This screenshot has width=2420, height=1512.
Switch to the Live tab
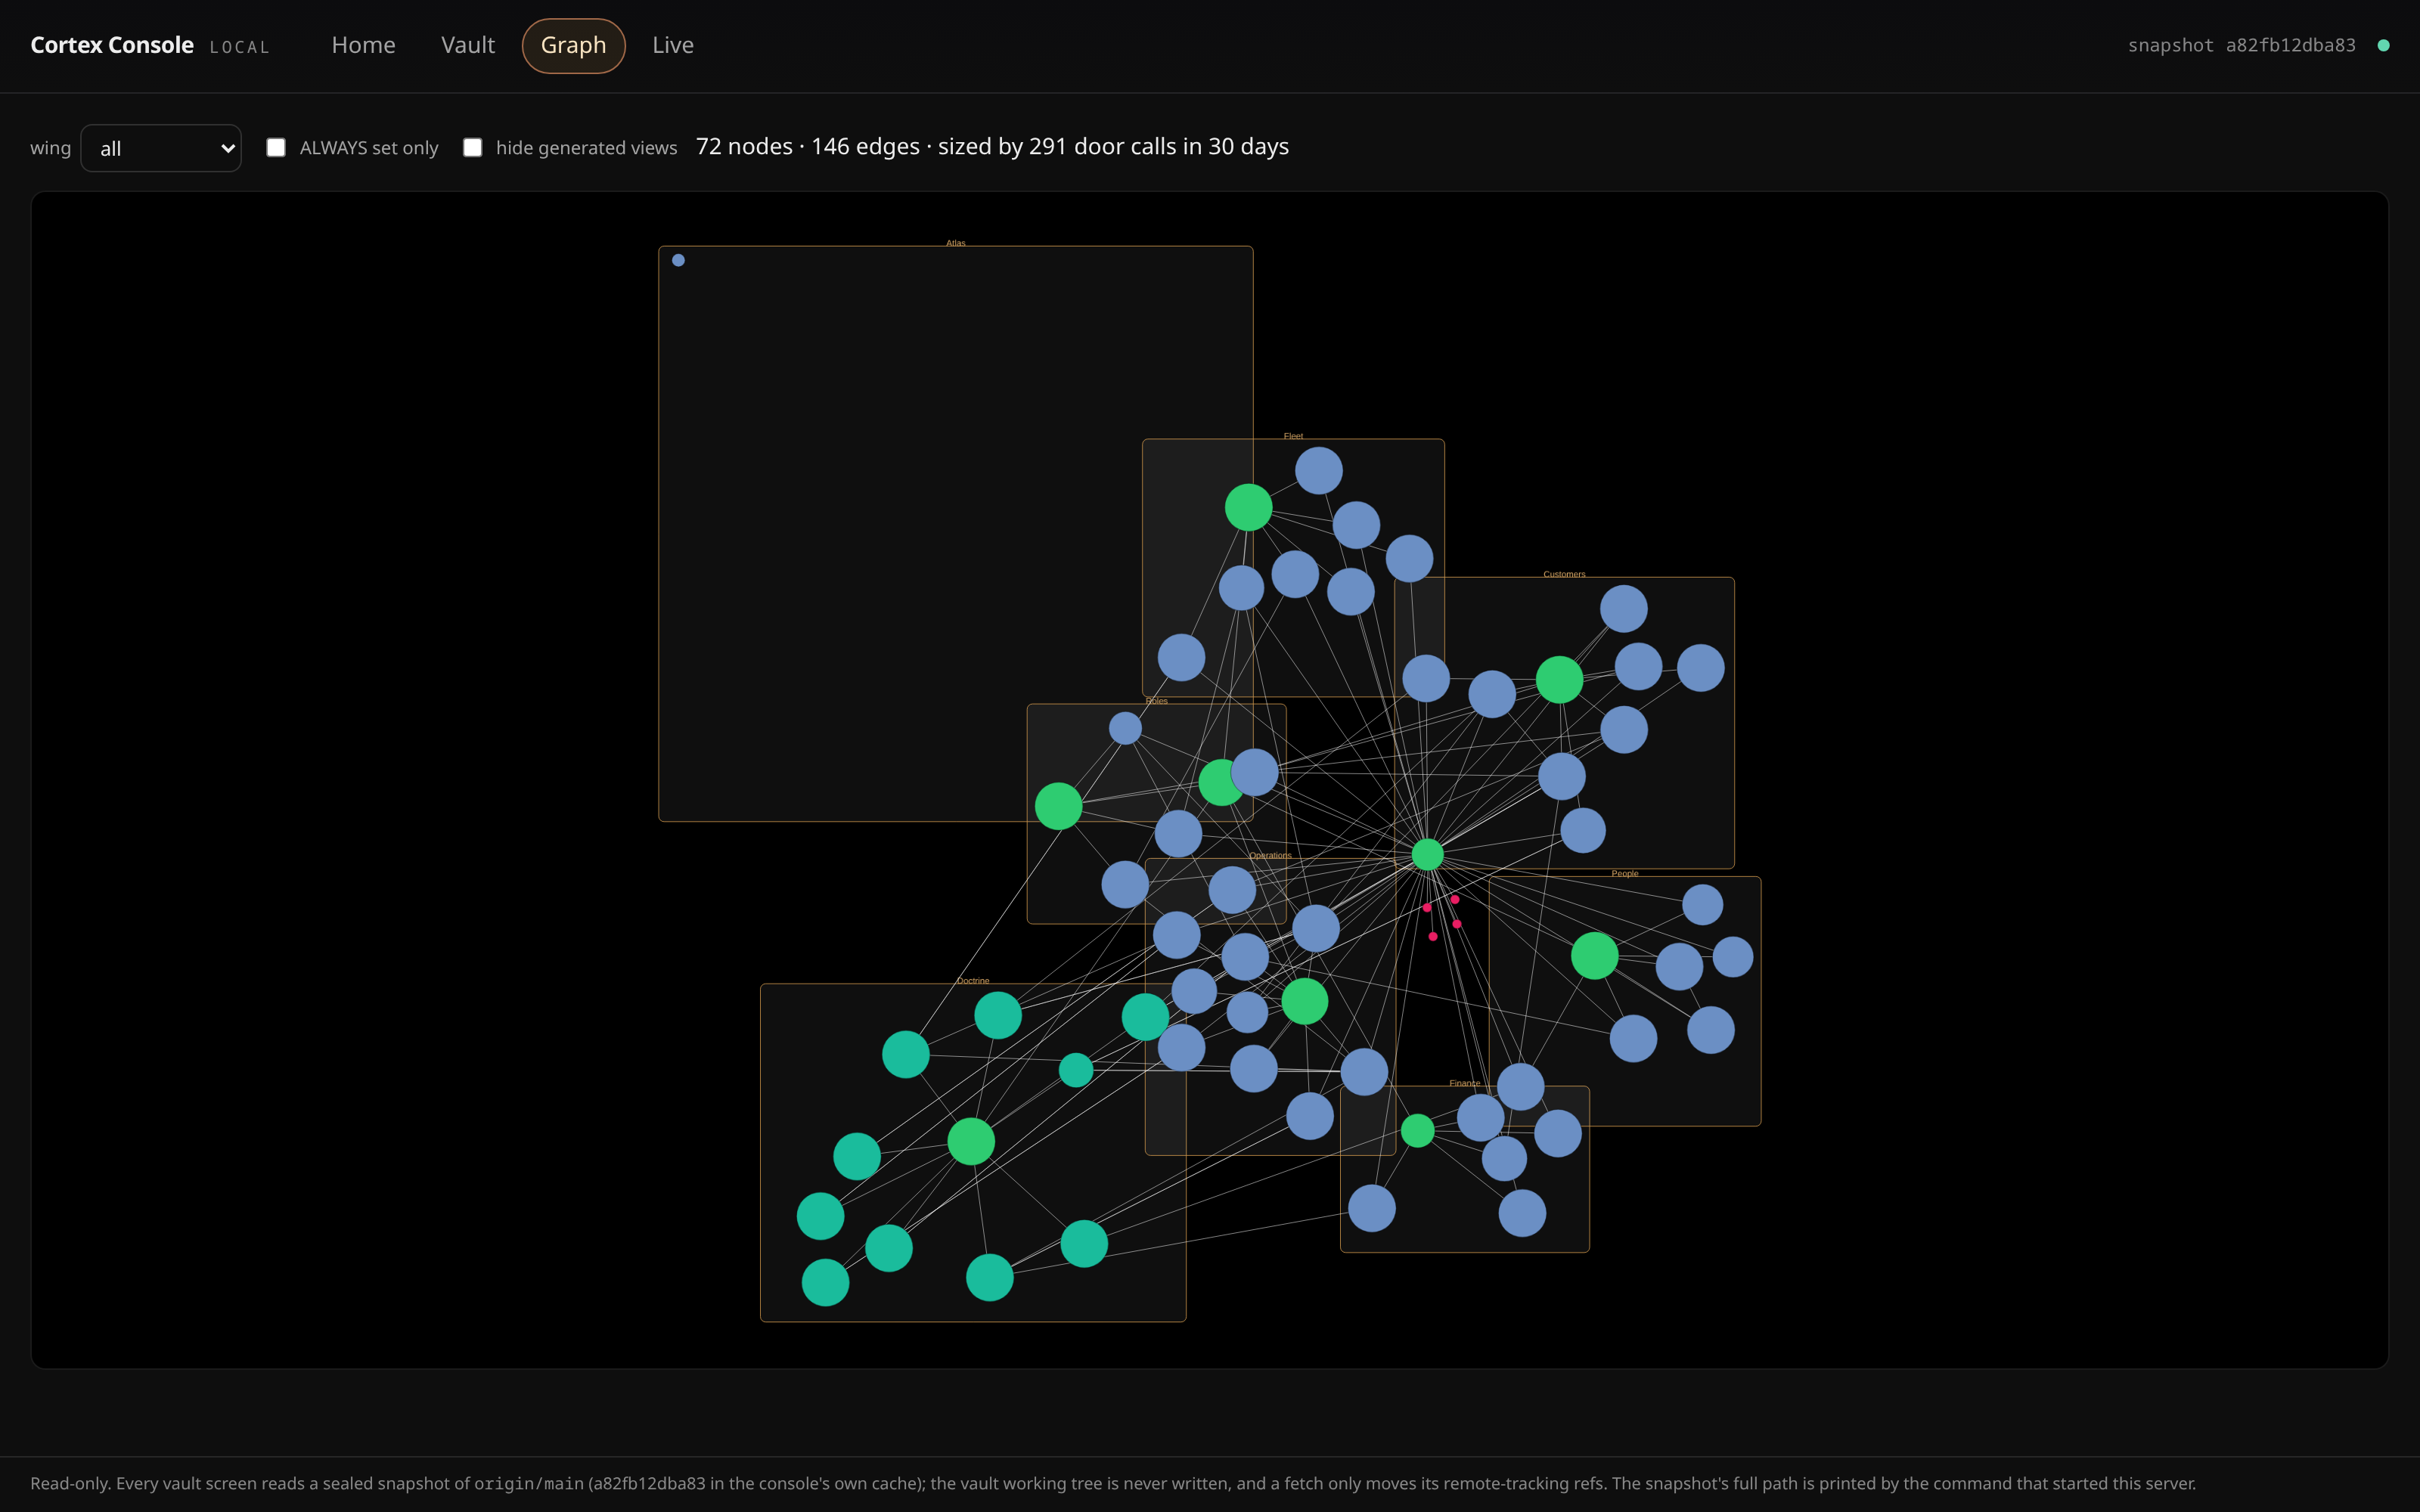pyautogui.click(x=673, y=45)
